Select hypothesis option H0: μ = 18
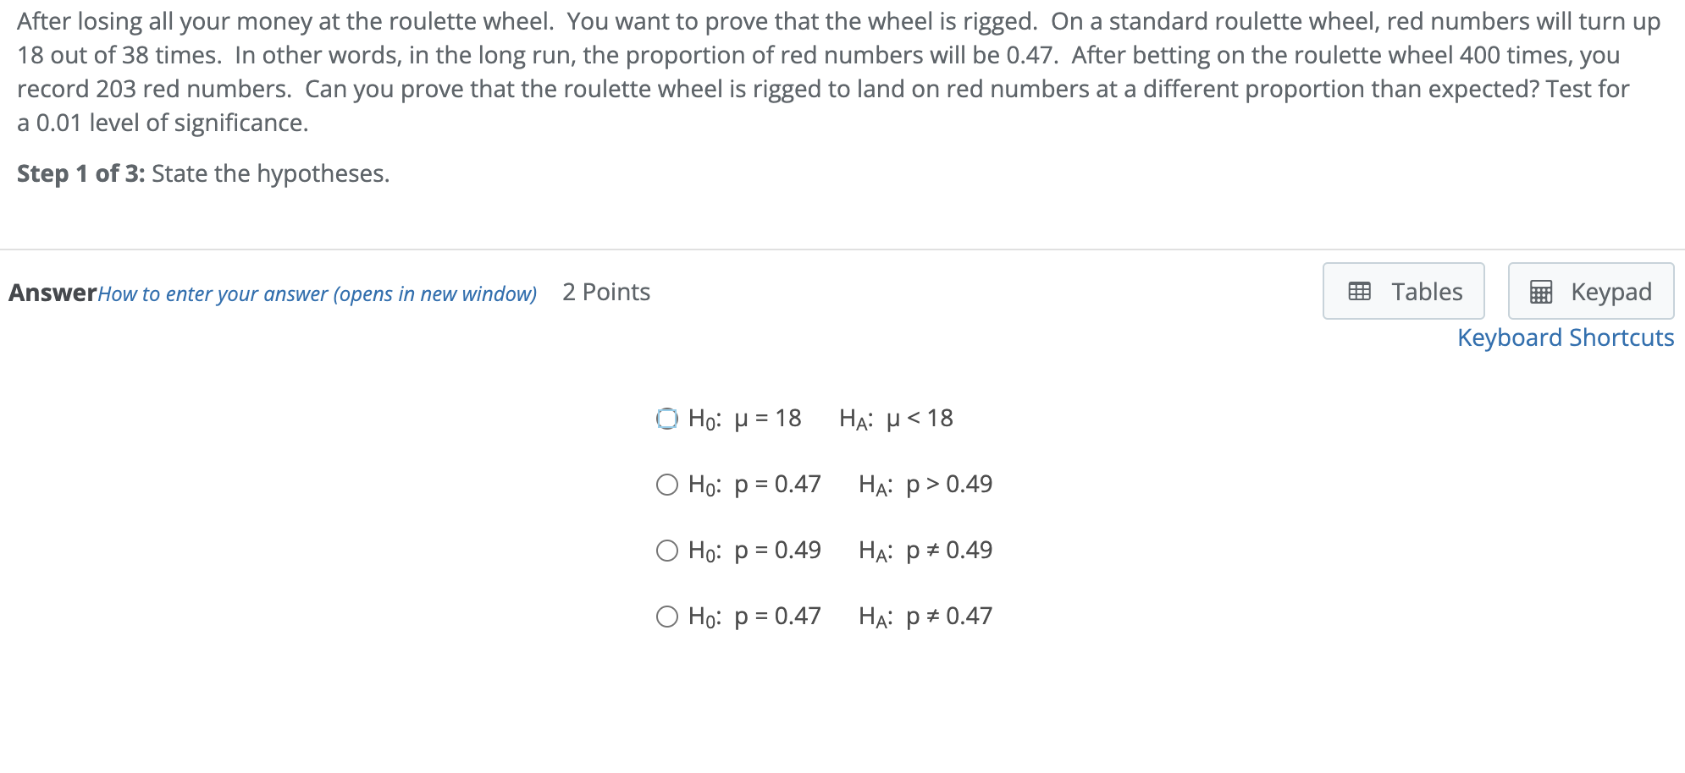The height and width of the screenshot is (773, 1685). tap(668, 418)
